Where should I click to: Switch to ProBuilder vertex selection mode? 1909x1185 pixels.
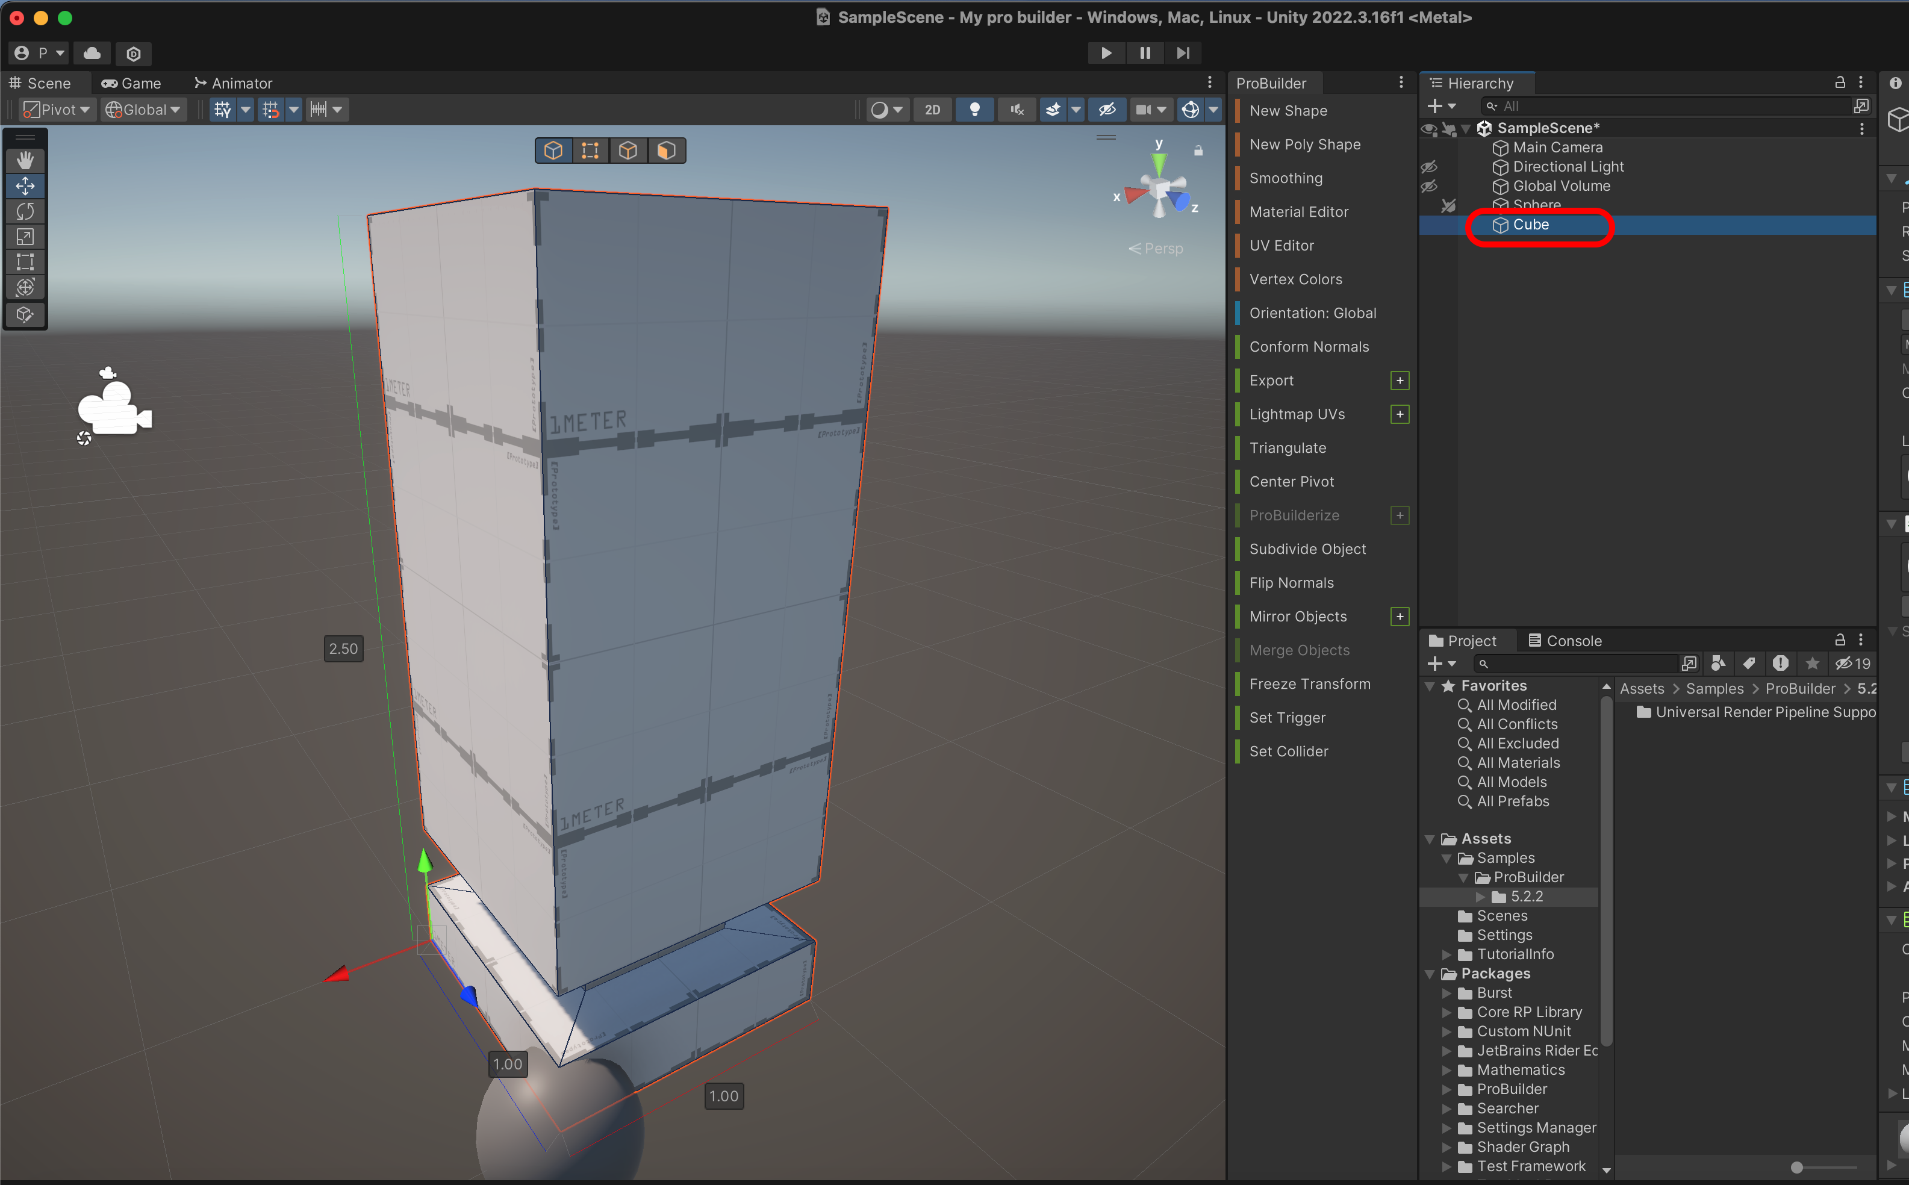590,151
